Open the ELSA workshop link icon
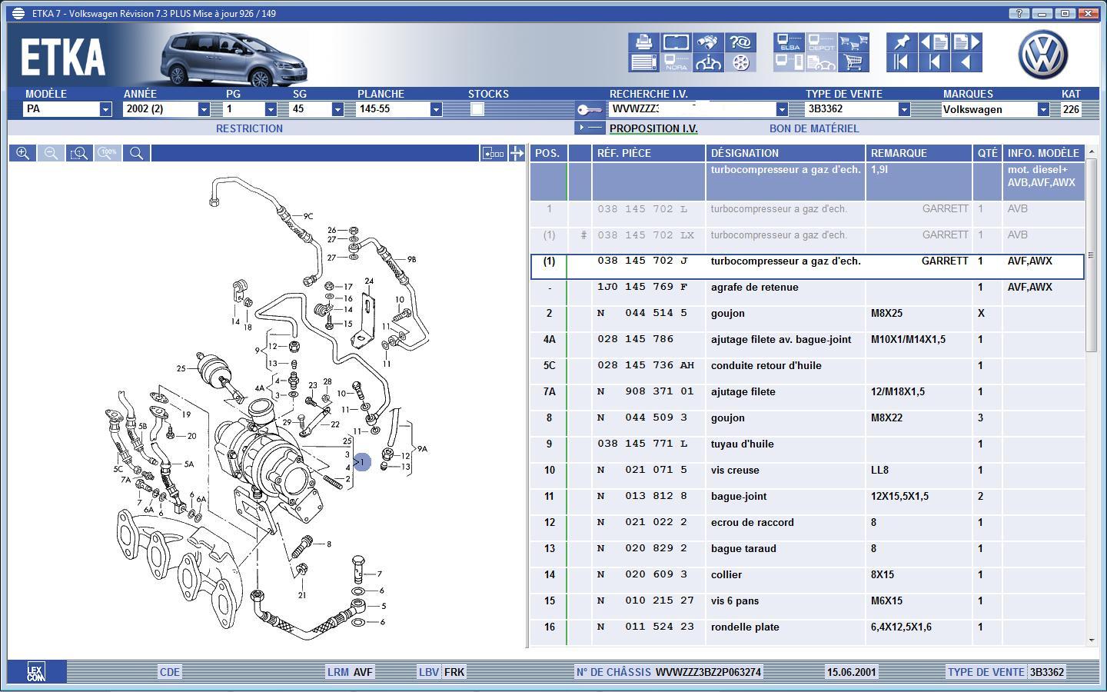1107x692 pixels. pos(790,42)
